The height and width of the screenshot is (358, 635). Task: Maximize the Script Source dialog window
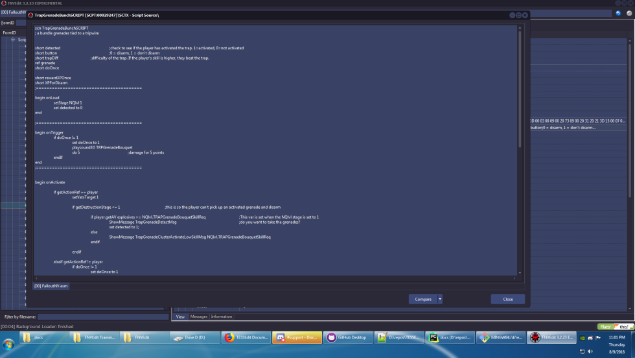pos(518,15)
